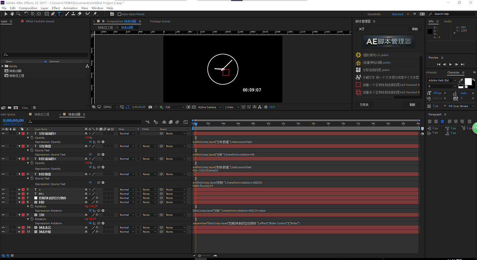Screen dimensions: 477x260
Task: Select the Eraser tool
Action: pos(79,14)
